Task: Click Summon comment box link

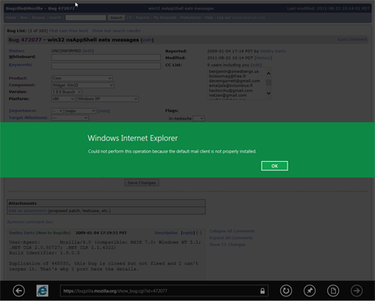Action: point(30,222)
